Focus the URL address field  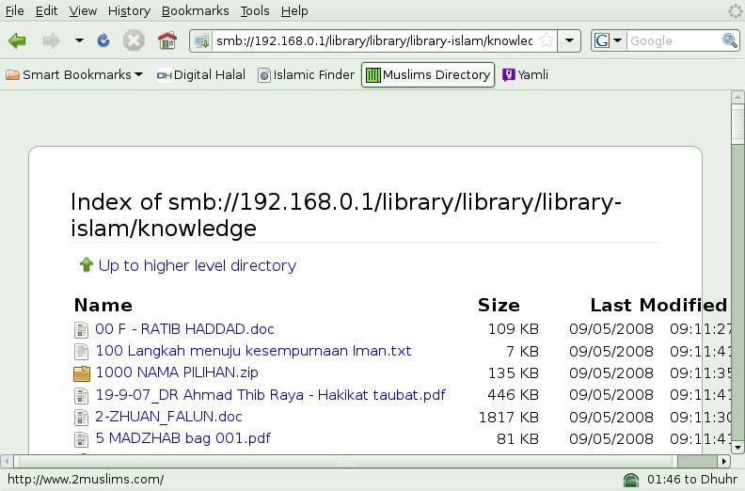(x=374, y=40)
